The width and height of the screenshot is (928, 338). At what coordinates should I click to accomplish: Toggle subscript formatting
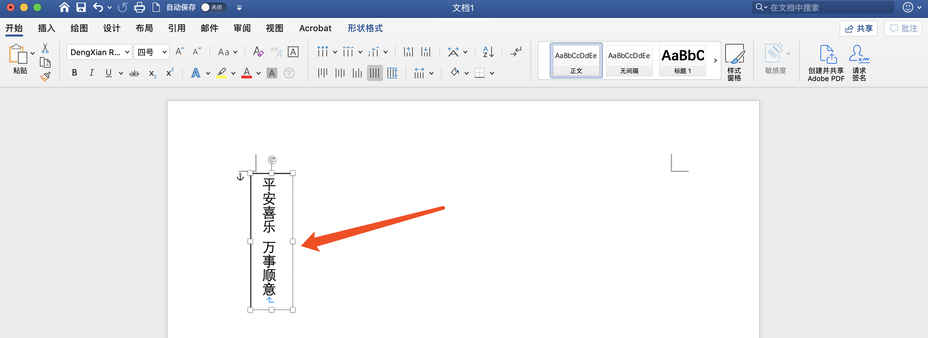(152, 73)
